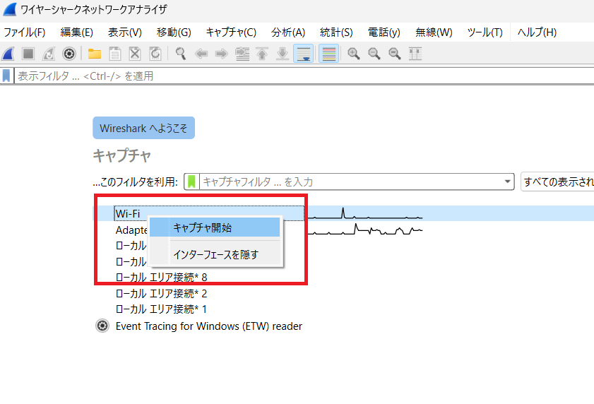Restart current capture toolbar icon

click(x=49, y=54)
